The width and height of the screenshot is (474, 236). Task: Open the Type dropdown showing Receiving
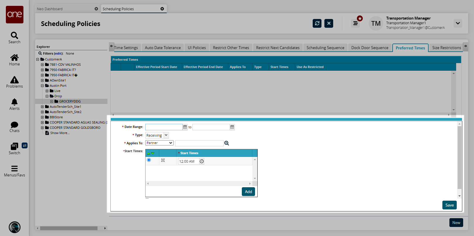pyautogui.click(x=166, y=135)
